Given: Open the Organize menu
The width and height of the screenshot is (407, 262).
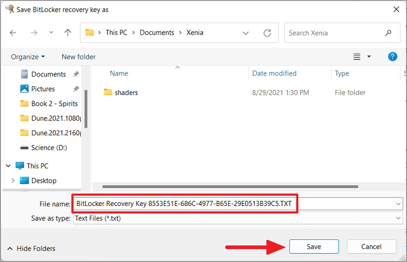Looking at the screenshot, I should pyautogui.click(x=28, y=57).
